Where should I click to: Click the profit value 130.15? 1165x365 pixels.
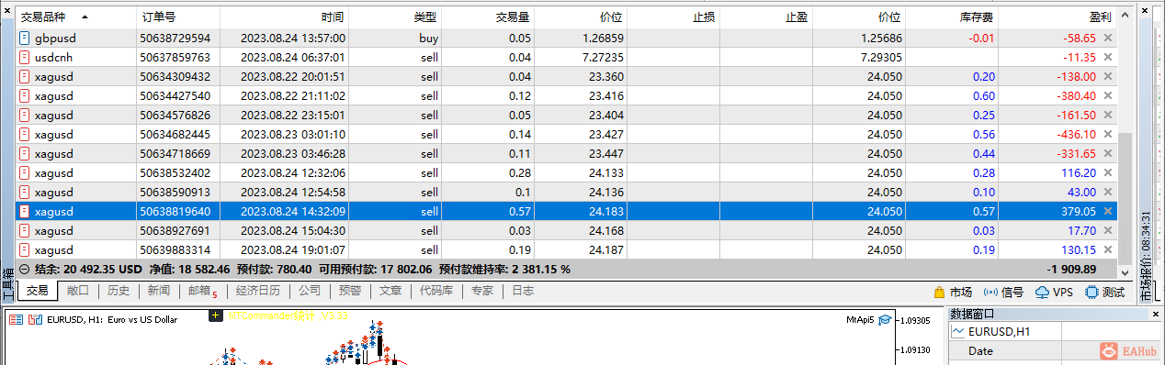tap(1079, 249)
